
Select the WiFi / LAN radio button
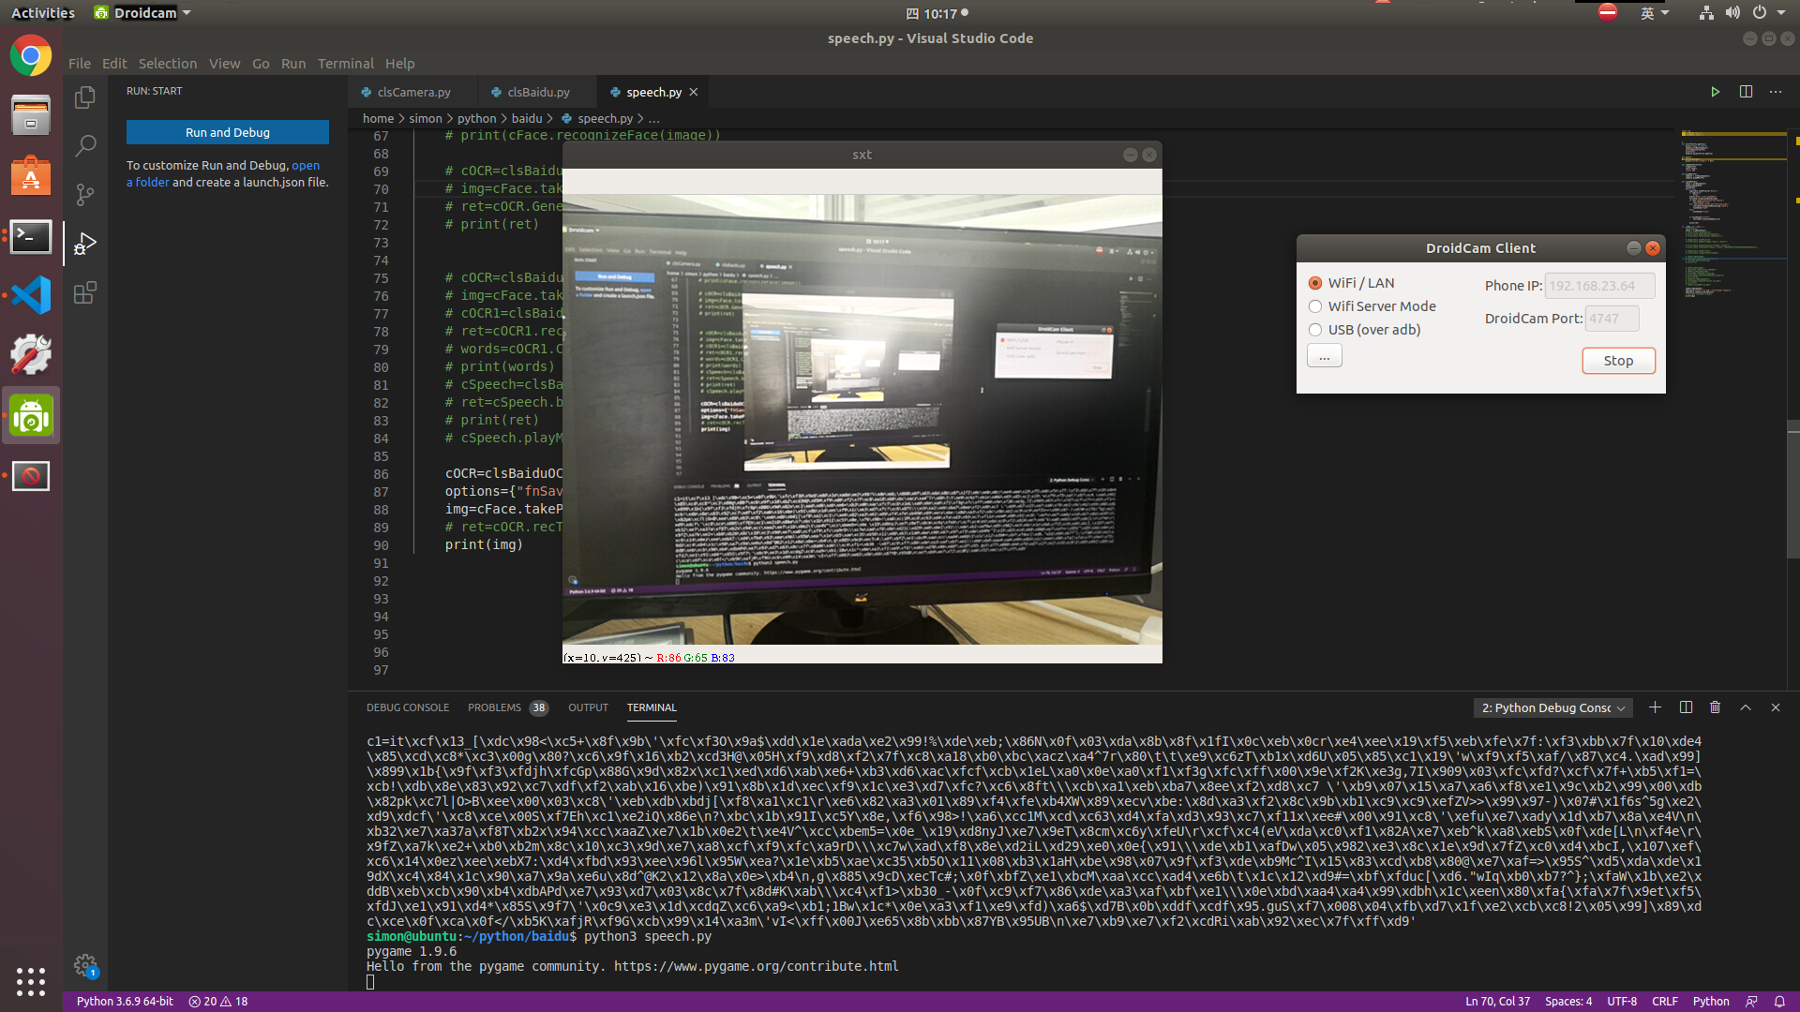tap(1315, 283)
